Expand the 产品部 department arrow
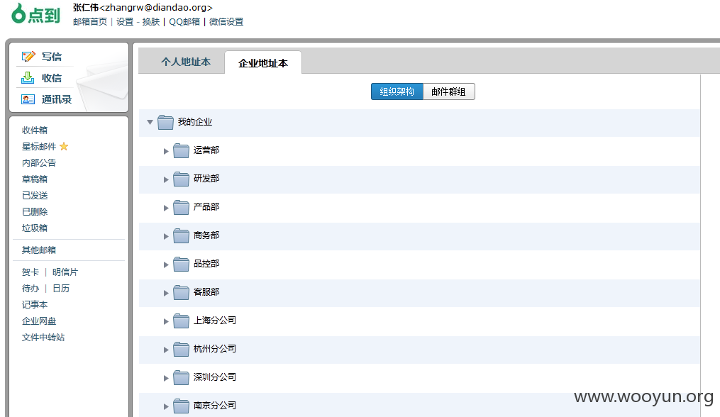 tap(166, 208)
